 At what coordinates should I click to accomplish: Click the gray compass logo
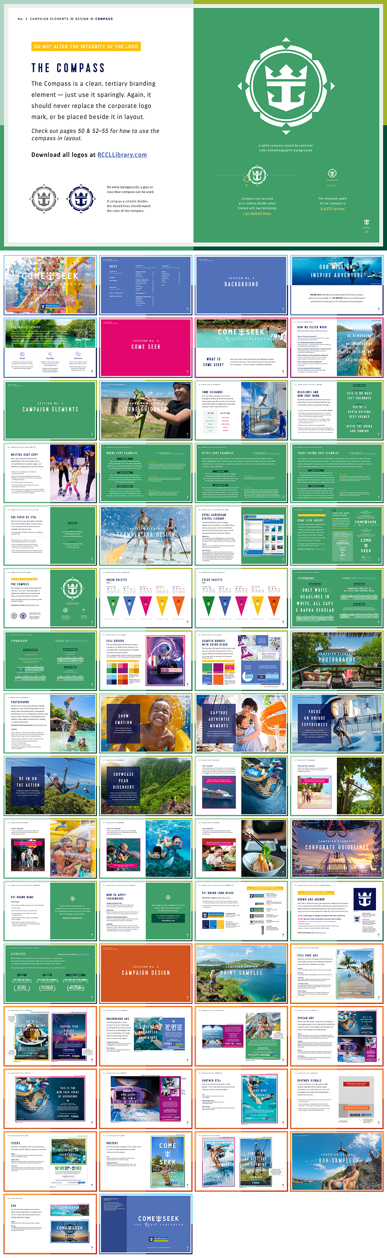click(44, 199)
